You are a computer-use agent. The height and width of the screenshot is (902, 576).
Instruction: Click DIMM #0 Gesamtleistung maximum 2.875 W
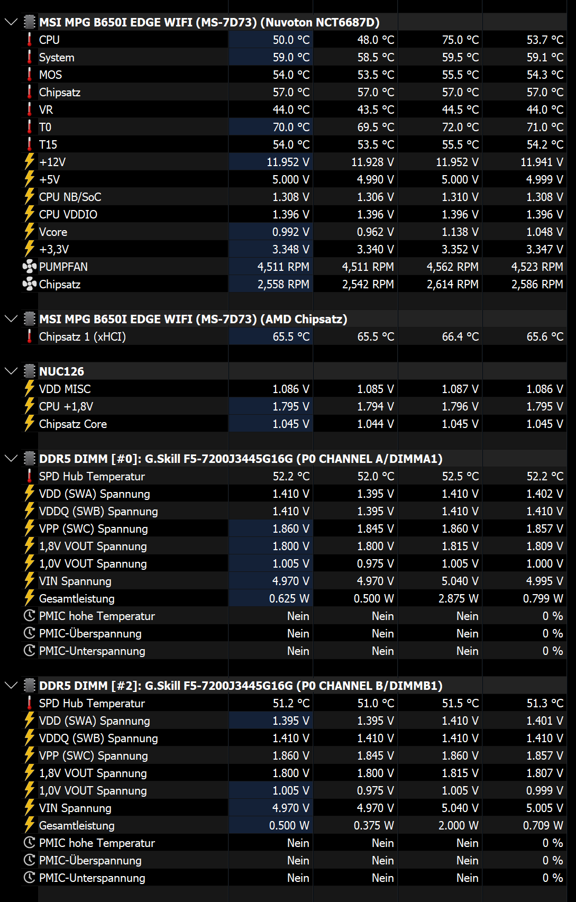click(x=458, y=598)
